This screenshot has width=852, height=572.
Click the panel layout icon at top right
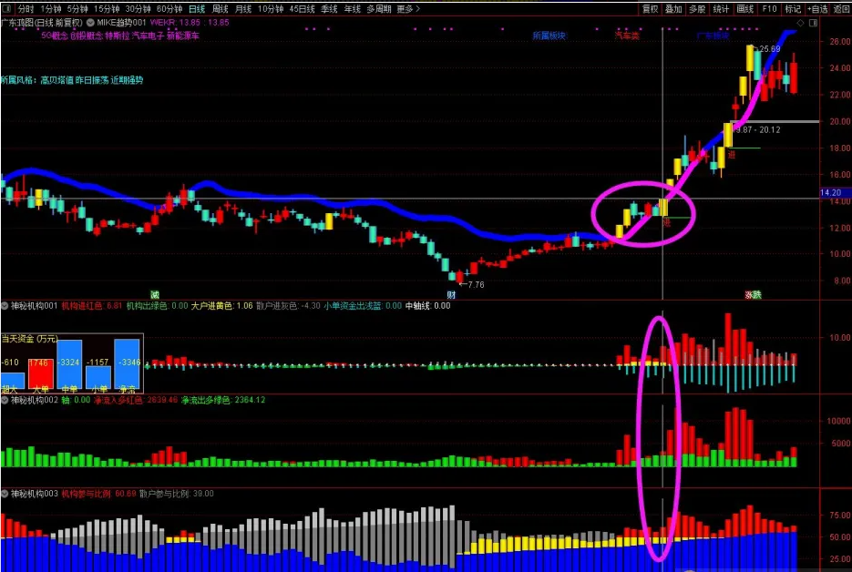coord(811,22)
